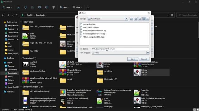Open Network in sidebar
The image size is (199, 111).
click(x=9, y=92)
